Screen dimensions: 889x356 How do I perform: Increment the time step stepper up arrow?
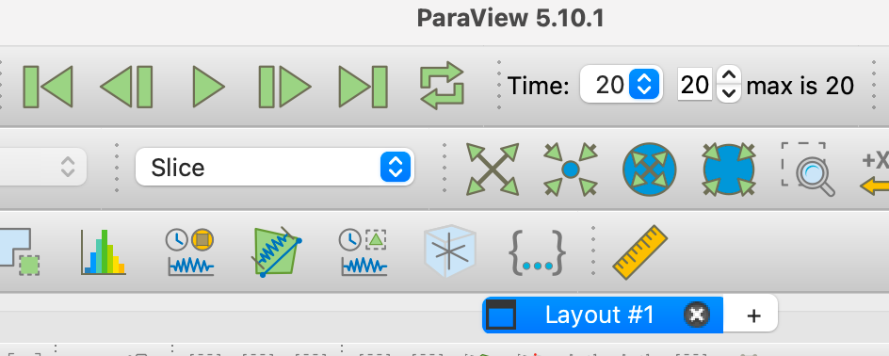point(729,75)
